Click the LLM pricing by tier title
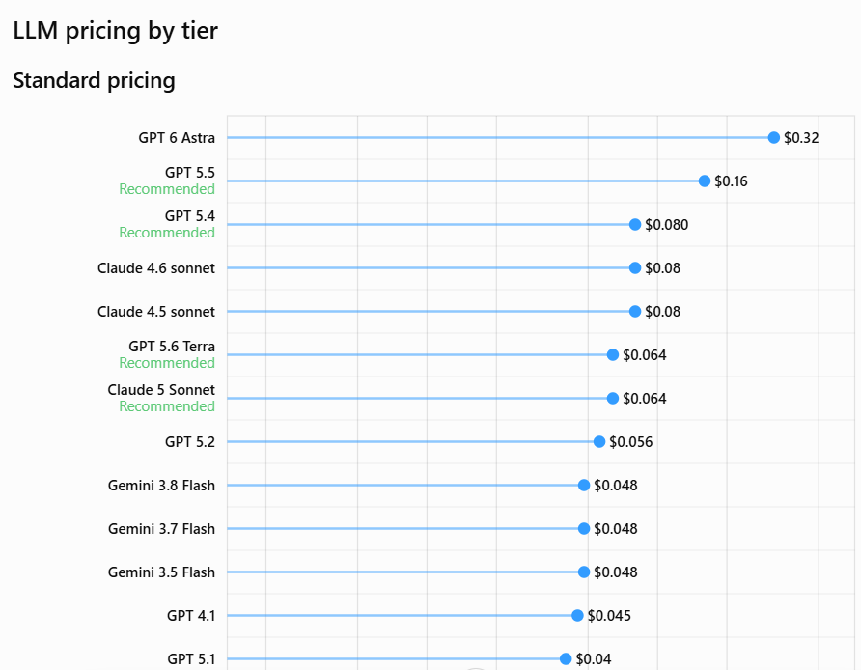The height and width of the screenshot is (670, 861). pos(115,30)
